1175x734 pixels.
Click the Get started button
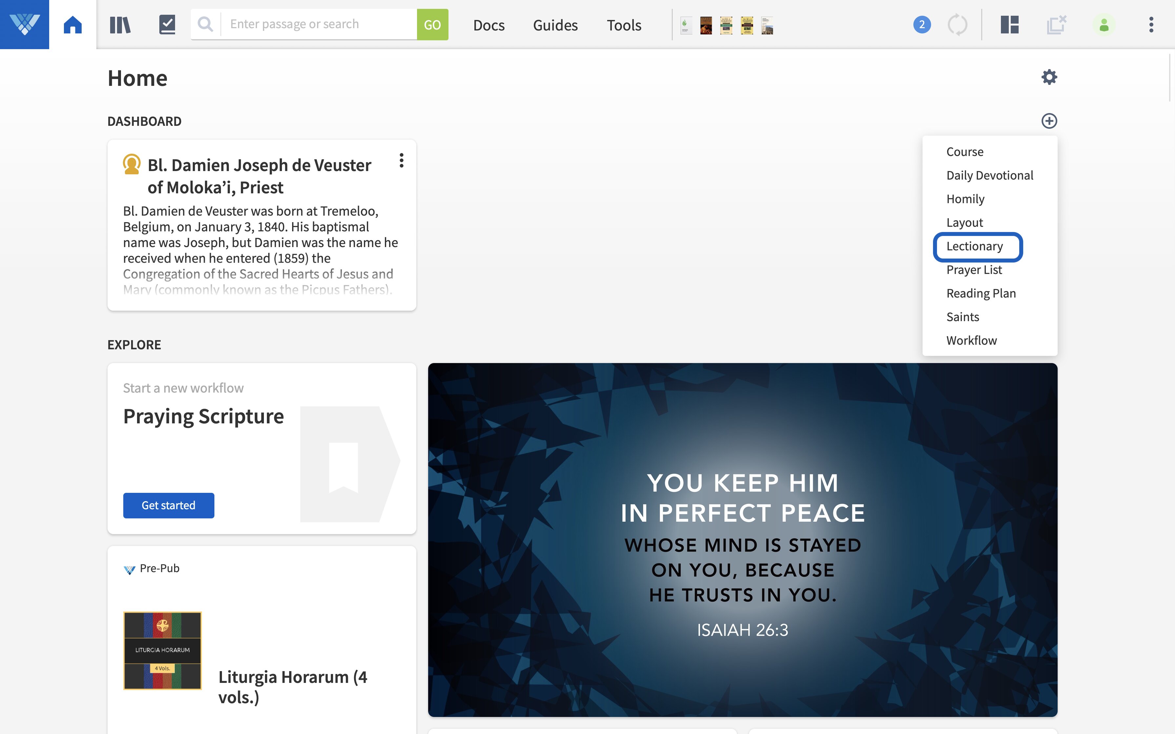(169, 505)
